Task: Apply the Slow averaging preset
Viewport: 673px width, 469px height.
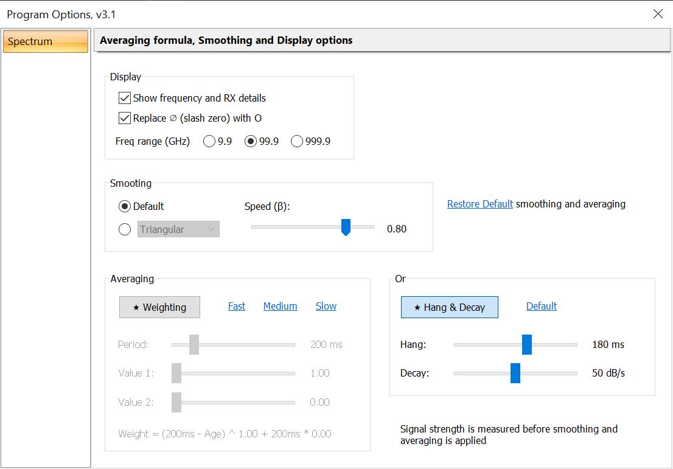Action: pyautogui.click(x=326, y=307)
